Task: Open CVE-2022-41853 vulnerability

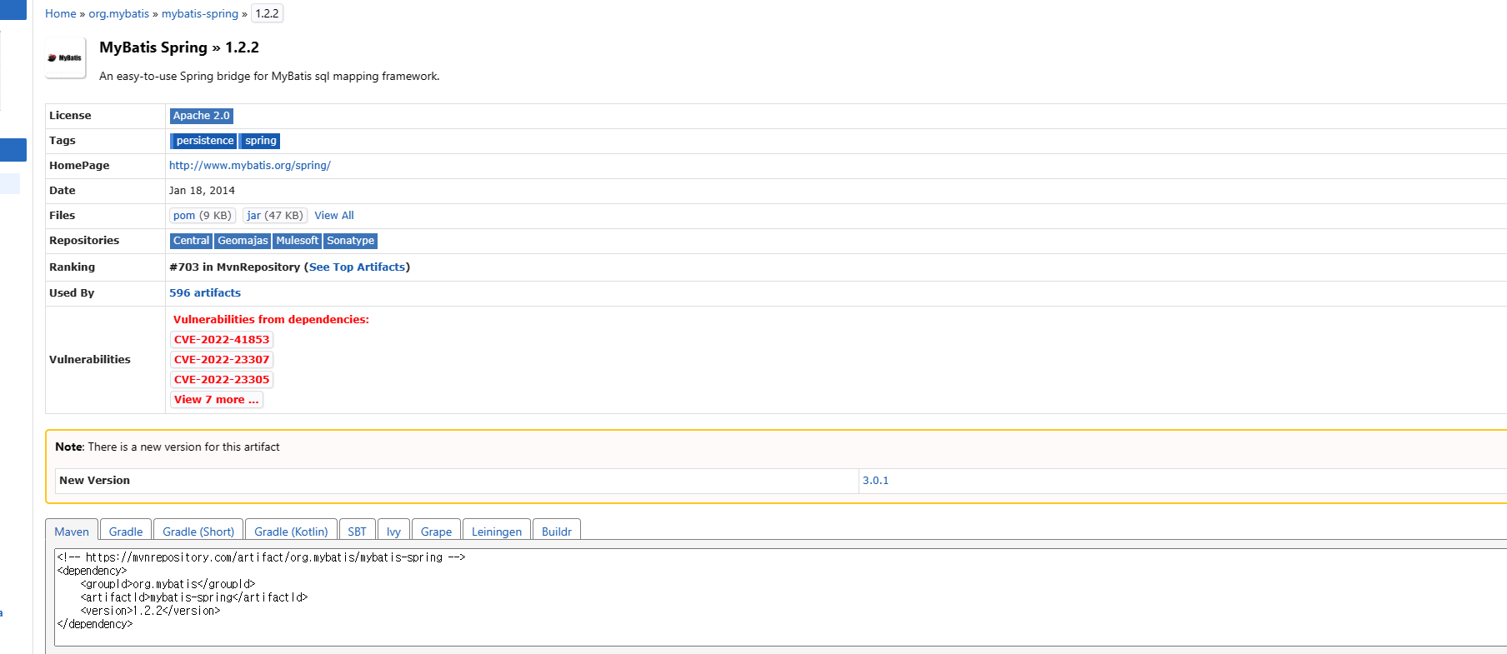Action: [x=222, y=340]
